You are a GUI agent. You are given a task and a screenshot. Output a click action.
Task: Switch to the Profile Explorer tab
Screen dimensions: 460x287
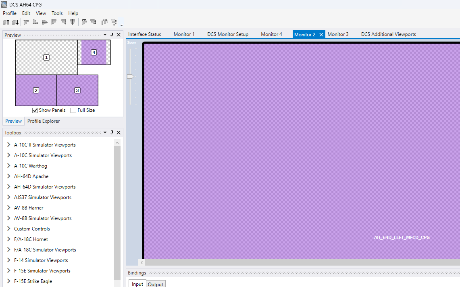point(44,121)
